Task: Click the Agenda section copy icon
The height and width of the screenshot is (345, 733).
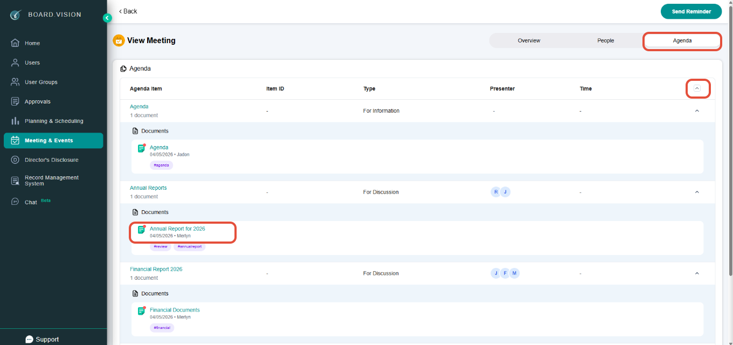Action: (123, 68)
